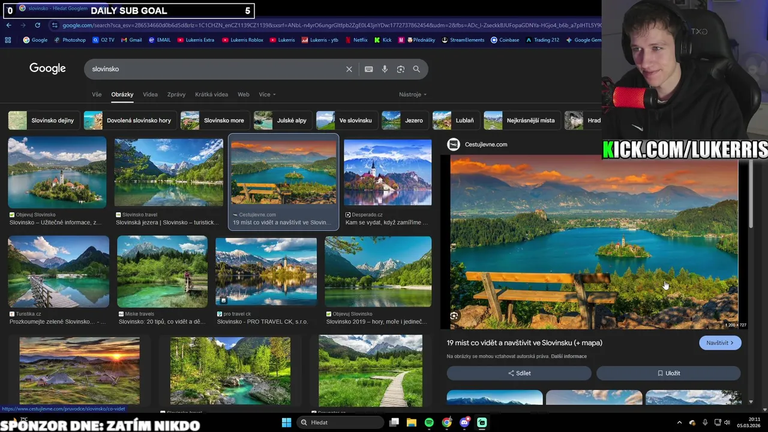Filter by Jezero chip

click(x=404, y=121)
